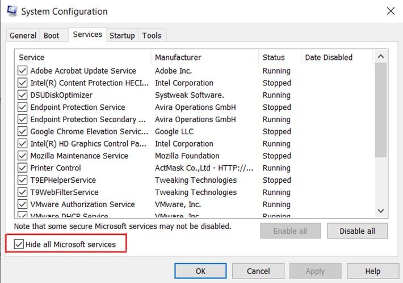Screen dimensions: 403x283
Task: Click the OK button
Action: click(200, 271)
